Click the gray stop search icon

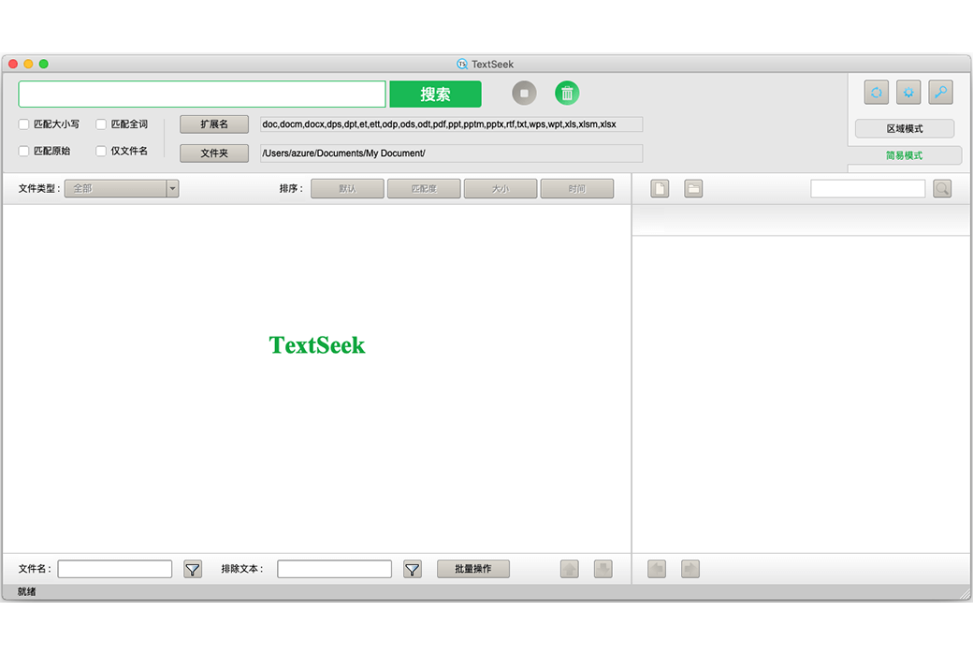pyautogui.click(x=524, y=94)
